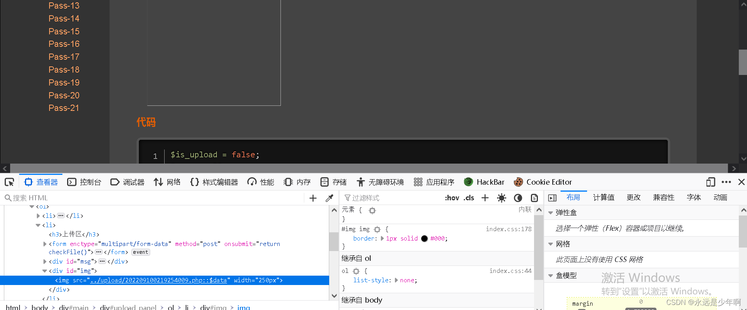Open the Pass-16 lab link
Viewport: 747px width, 310px height.
tap(64, 44)
